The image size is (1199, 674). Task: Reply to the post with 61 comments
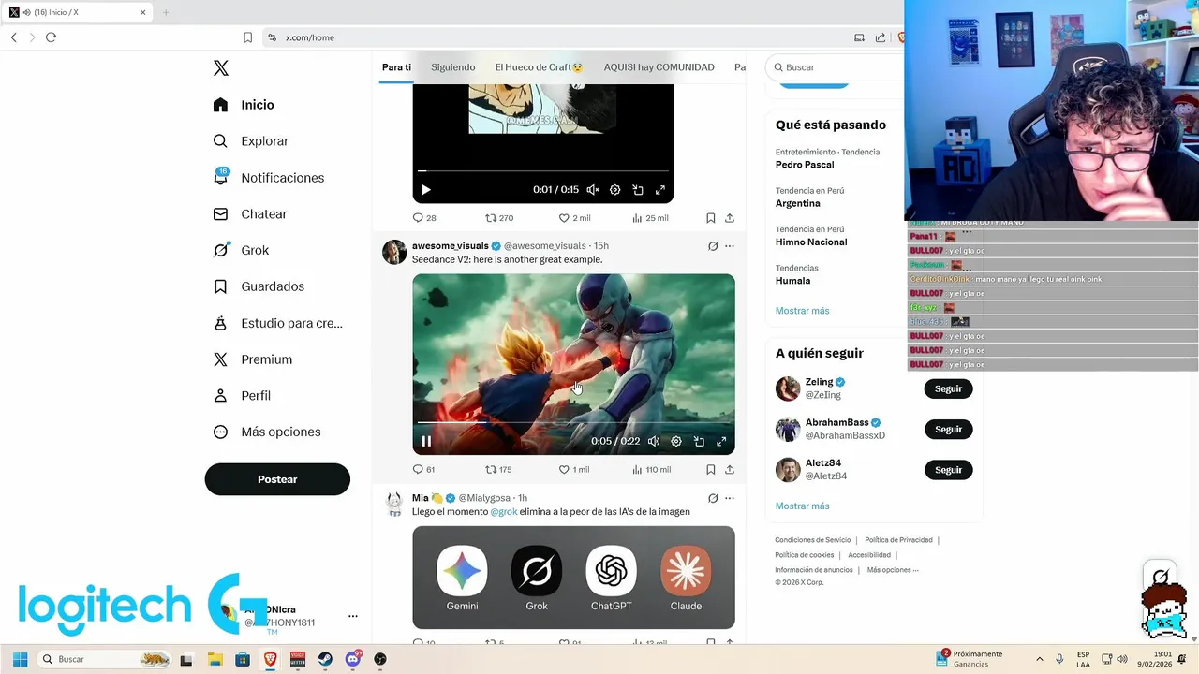424,470
